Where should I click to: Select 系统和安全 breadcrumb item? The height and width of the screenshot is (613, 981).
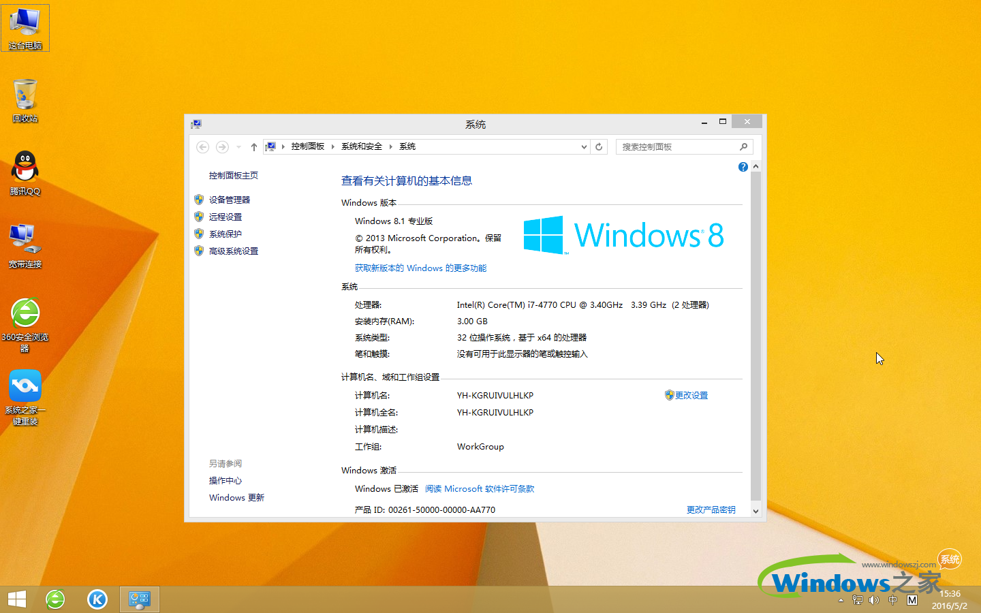(361, 146)
